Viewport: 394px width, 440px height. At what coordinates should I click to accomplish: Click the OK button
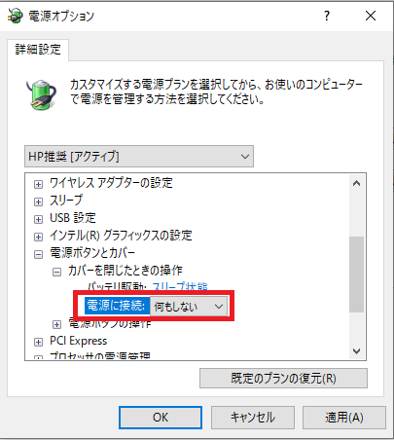[161, 418]
